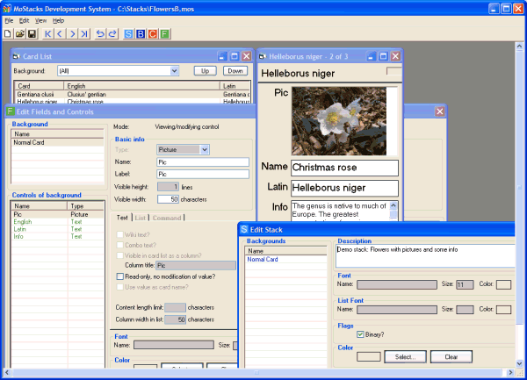Click the Save (floppy disk) toolbar icon
This screenshot has height=380, width=527.
(x=32, y=33)
